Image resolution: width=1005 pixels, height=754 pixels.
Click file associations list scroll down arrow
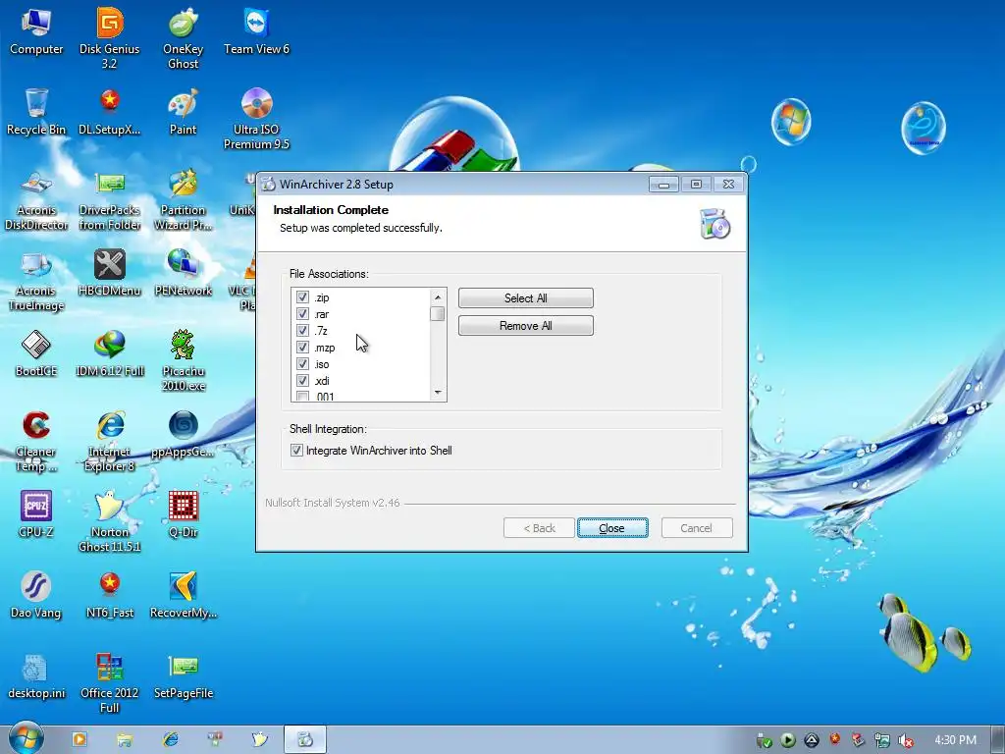coord(438,393)
